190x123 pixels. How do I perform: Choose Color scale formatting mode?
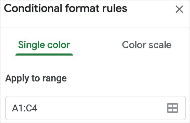147,45
